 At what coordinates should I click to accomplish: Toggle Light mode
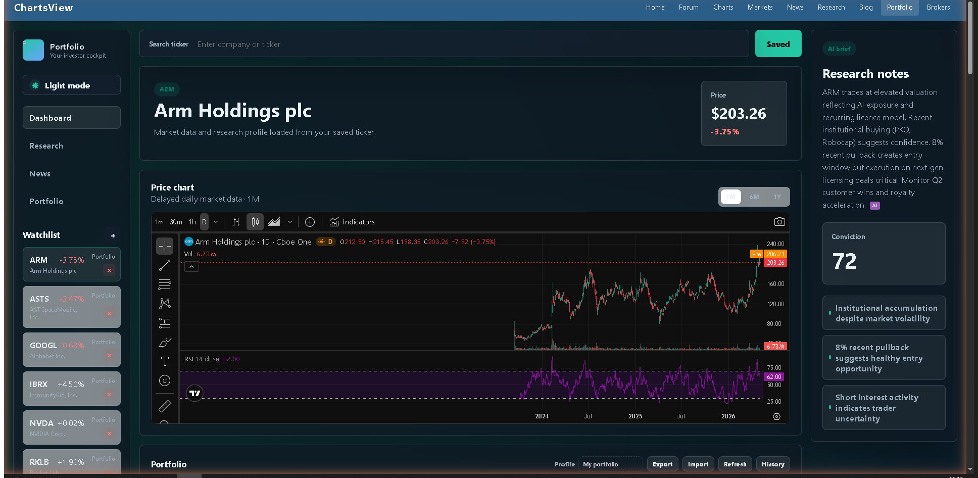click(72, 85)
